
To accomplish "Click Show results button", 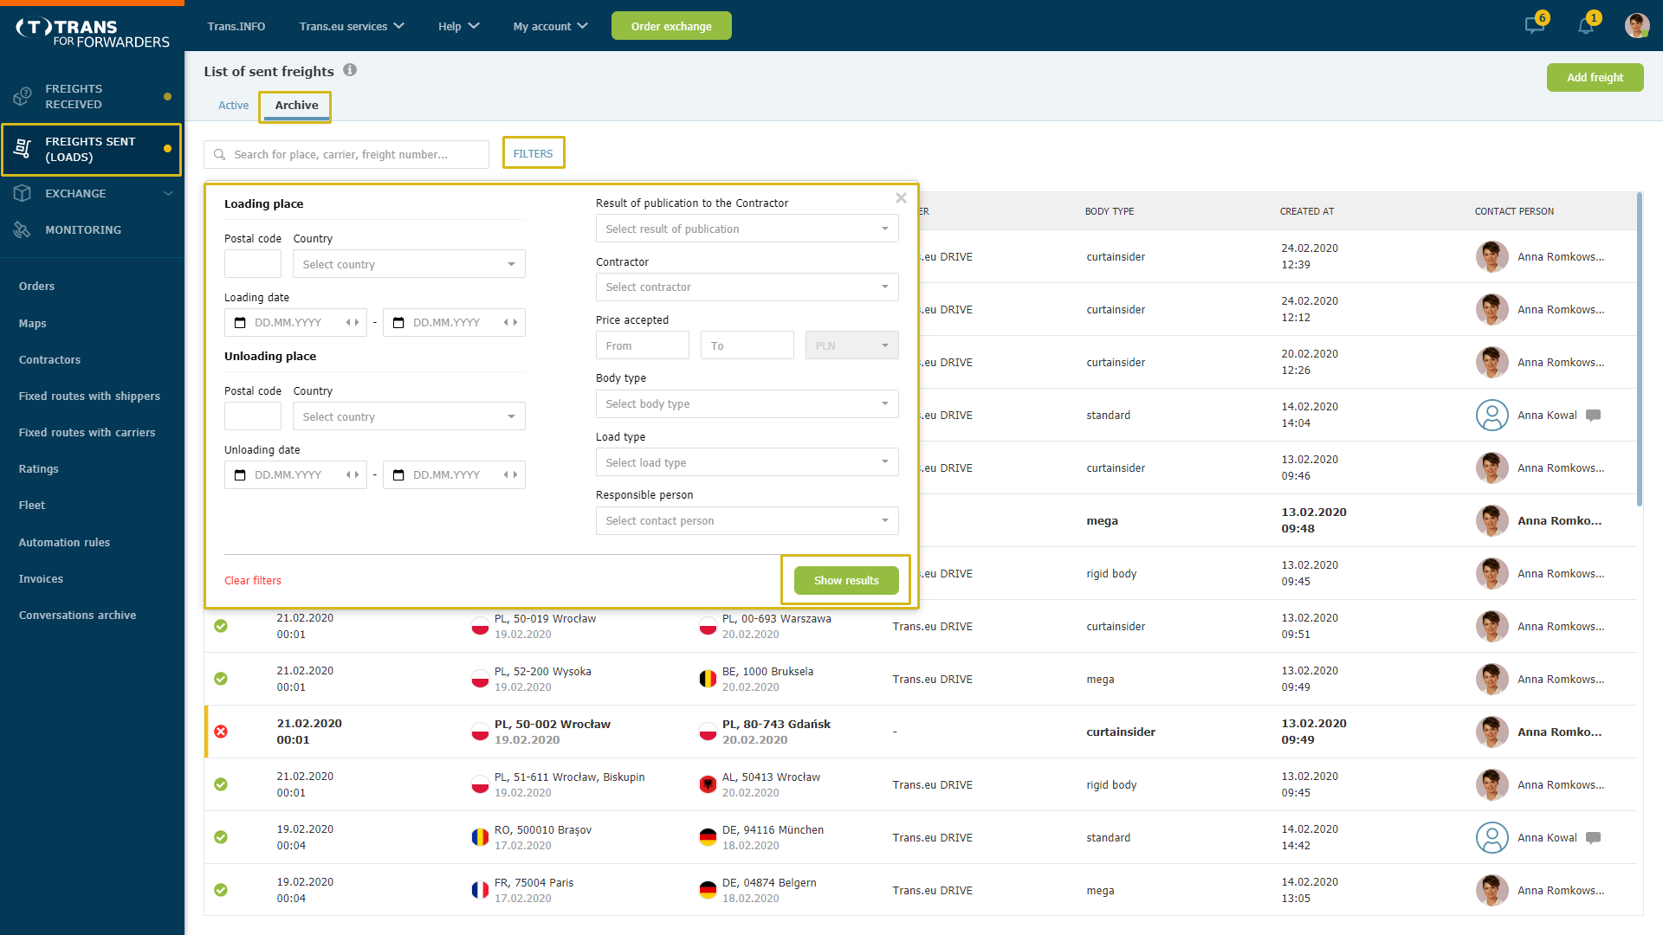I will tap(846, 580).
